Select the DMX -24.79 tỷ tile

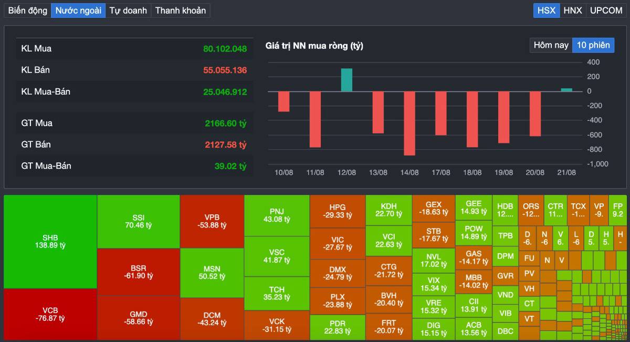pos(338,273)
